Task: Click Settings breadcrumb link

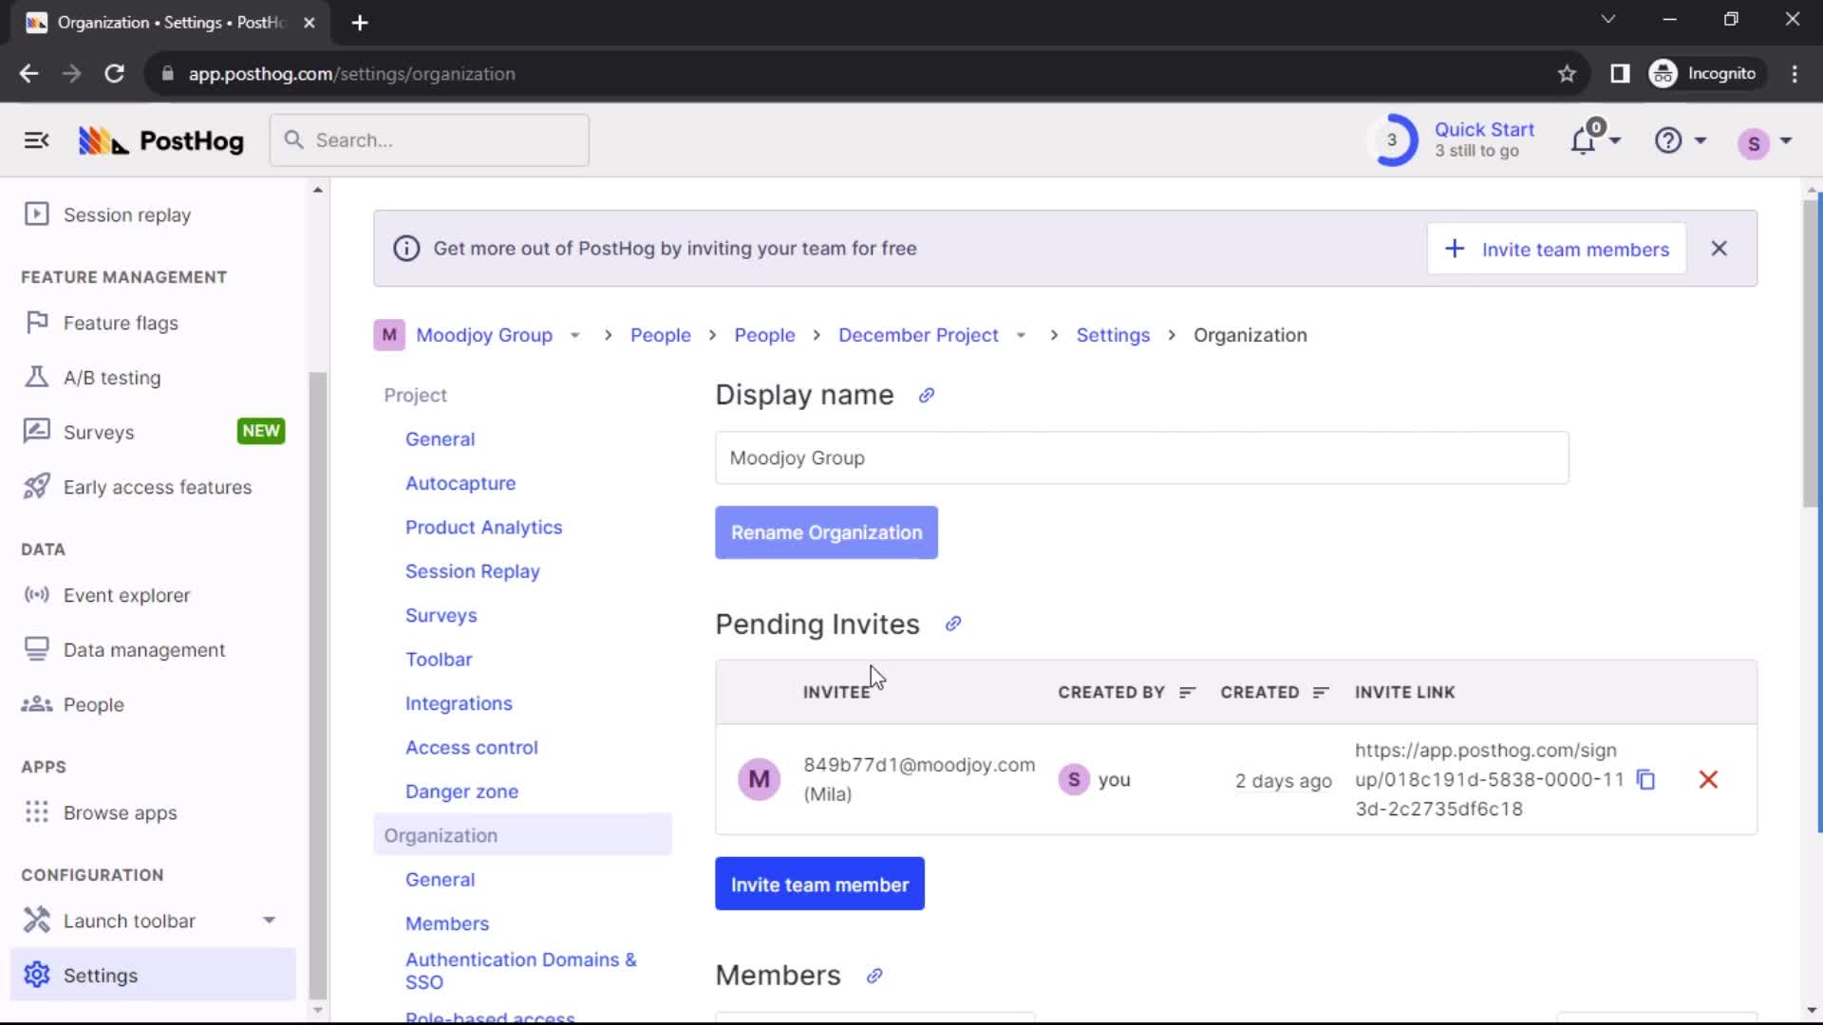Action: 1113,335
